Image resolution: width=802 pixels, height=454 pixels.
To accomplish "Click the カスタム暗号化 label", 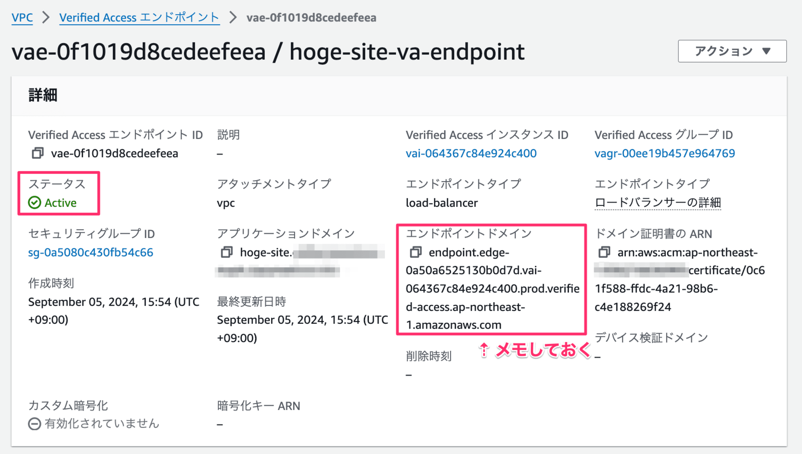I will (x=68, y=406).
